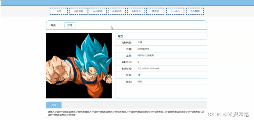The height and width of the screenshot is (120, 254).
Task: Click the timestamp 2022-03-24 00:03:09
Action: pyautogui.click(x=148, y=68)
